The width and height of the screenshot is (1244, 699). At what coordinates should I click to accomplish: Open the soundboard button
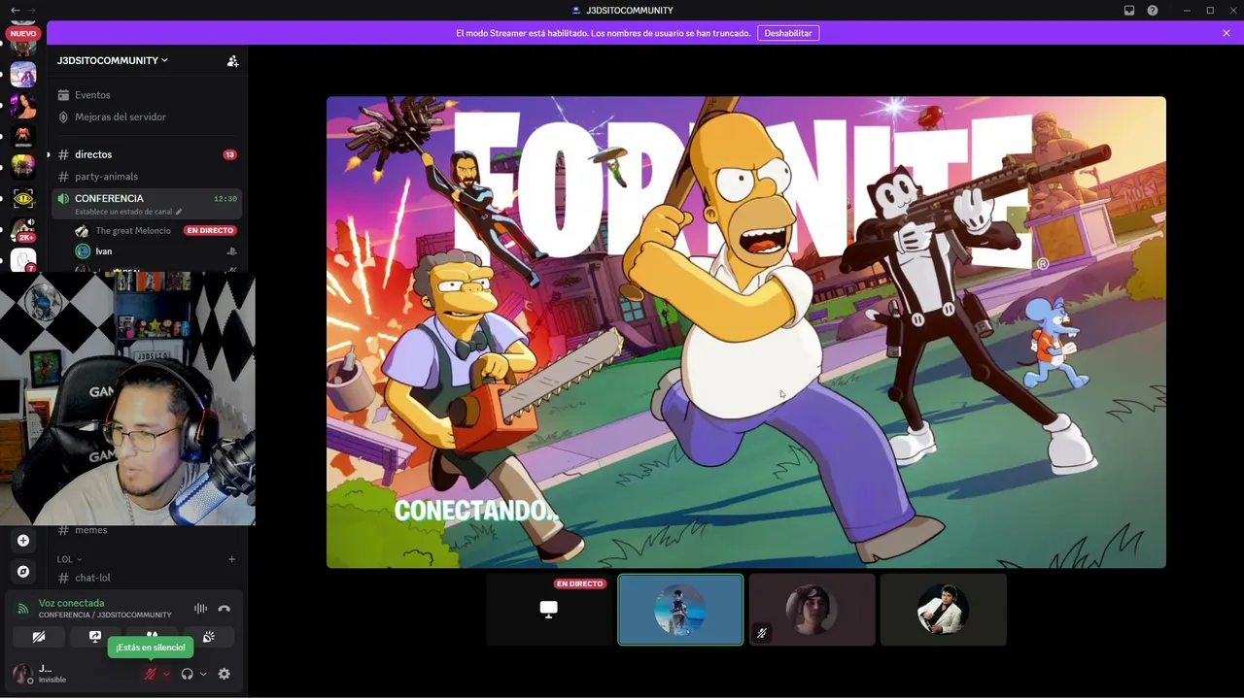(x=208, y=637)
